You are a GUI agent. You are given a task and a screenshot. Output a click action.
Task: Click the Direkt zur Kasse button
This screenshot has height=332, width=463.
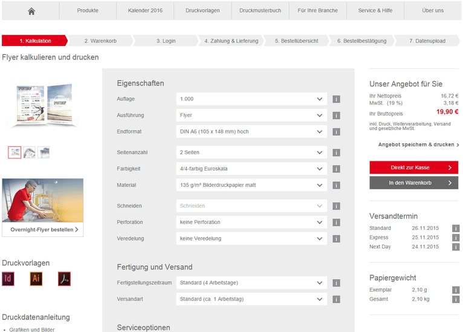tap(413, 168)
